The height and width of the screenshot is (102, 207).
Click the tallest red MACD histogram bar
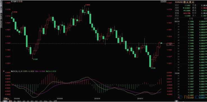pyautogui.click(x=51, y=79)
